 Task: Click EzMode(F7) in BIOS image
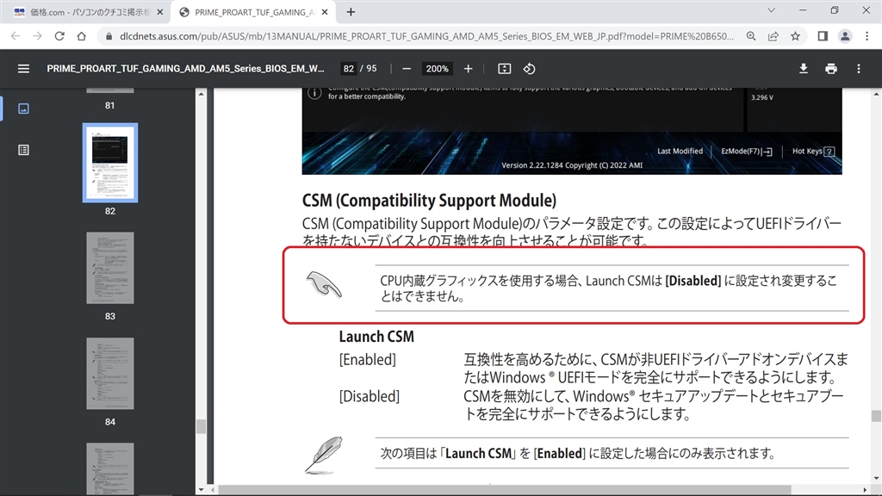pos(747,152)
